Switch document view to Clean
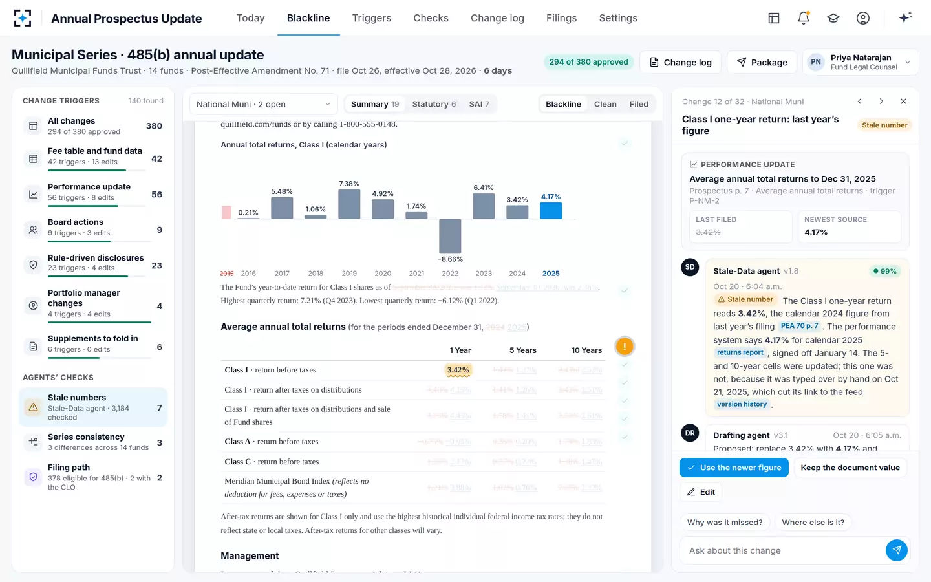 (x=605, y=104)
